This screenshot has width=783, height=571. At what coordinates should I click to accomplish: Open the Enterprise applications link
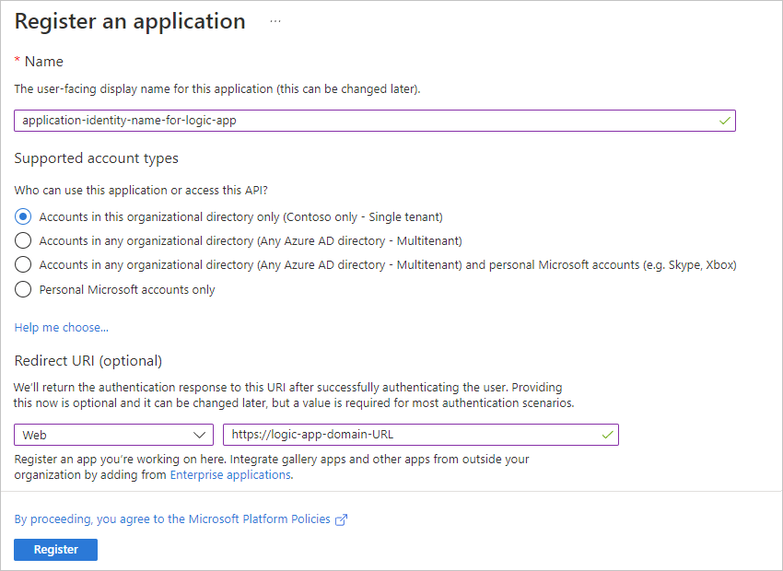point(230,475)
